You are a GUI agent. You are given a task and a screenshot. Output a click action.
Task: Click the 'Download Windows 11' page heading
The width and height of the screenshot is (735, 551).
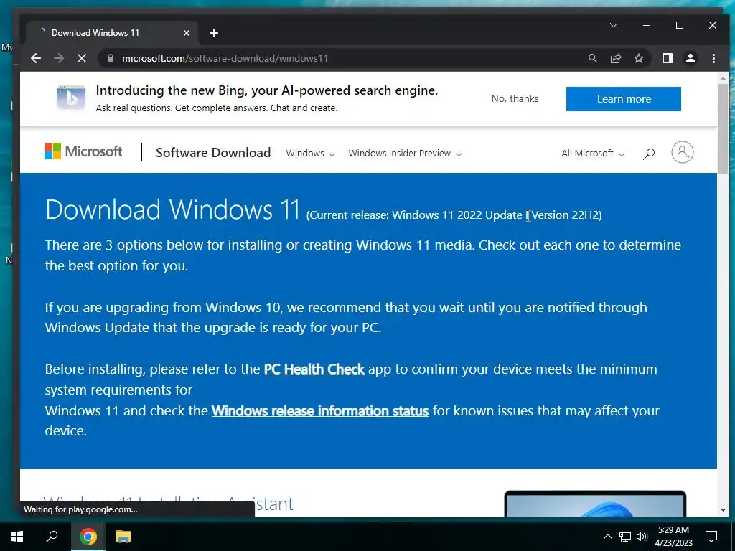172,209
